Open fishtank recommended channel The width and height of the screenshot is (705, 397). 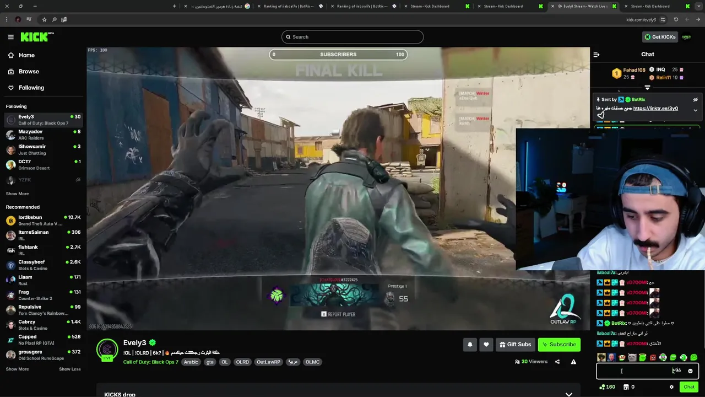pyautogui.click(x=43, y=250)
